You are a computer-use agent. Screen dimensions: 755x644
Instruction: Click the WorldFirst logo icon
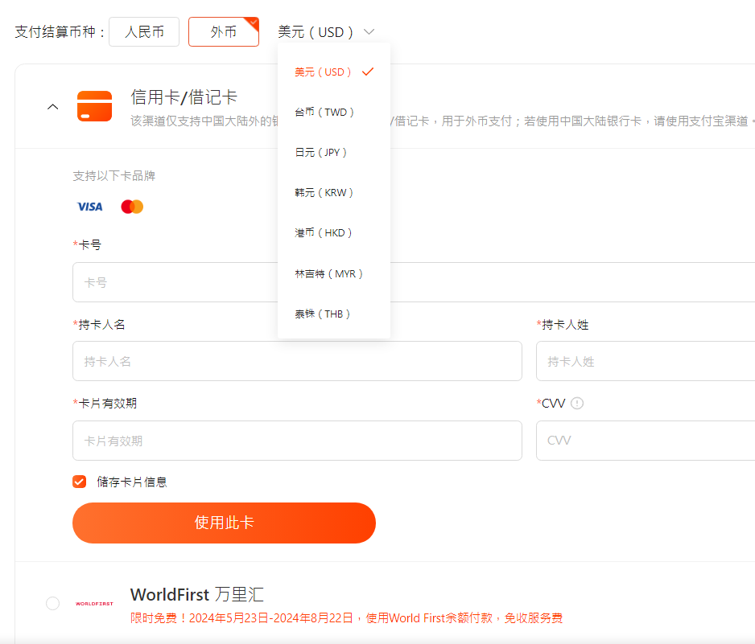coord(94,604)
